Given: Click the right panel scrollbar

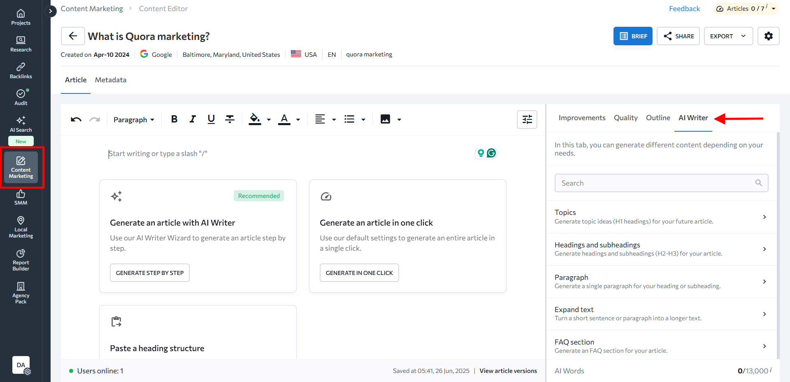Looking at the screenshot, I should click(778, 245).
